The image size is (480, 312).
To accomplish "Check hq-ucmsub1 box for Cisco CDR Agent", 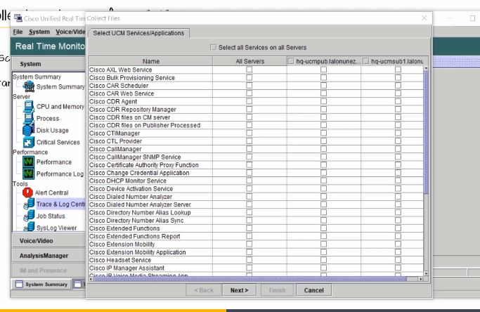I will tap(398, 101).
